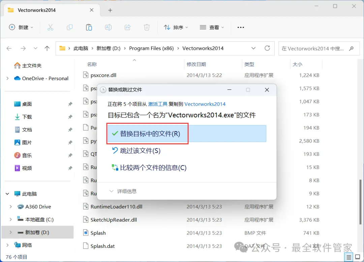Open the 激活工具 source link
Image resolution: width=364 pixels, height=262 pixels.
pyautogui.click(x=158, y=104)
